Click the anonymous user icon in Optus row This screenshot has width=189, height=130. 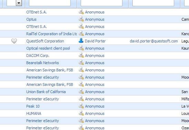click(81, 19)
